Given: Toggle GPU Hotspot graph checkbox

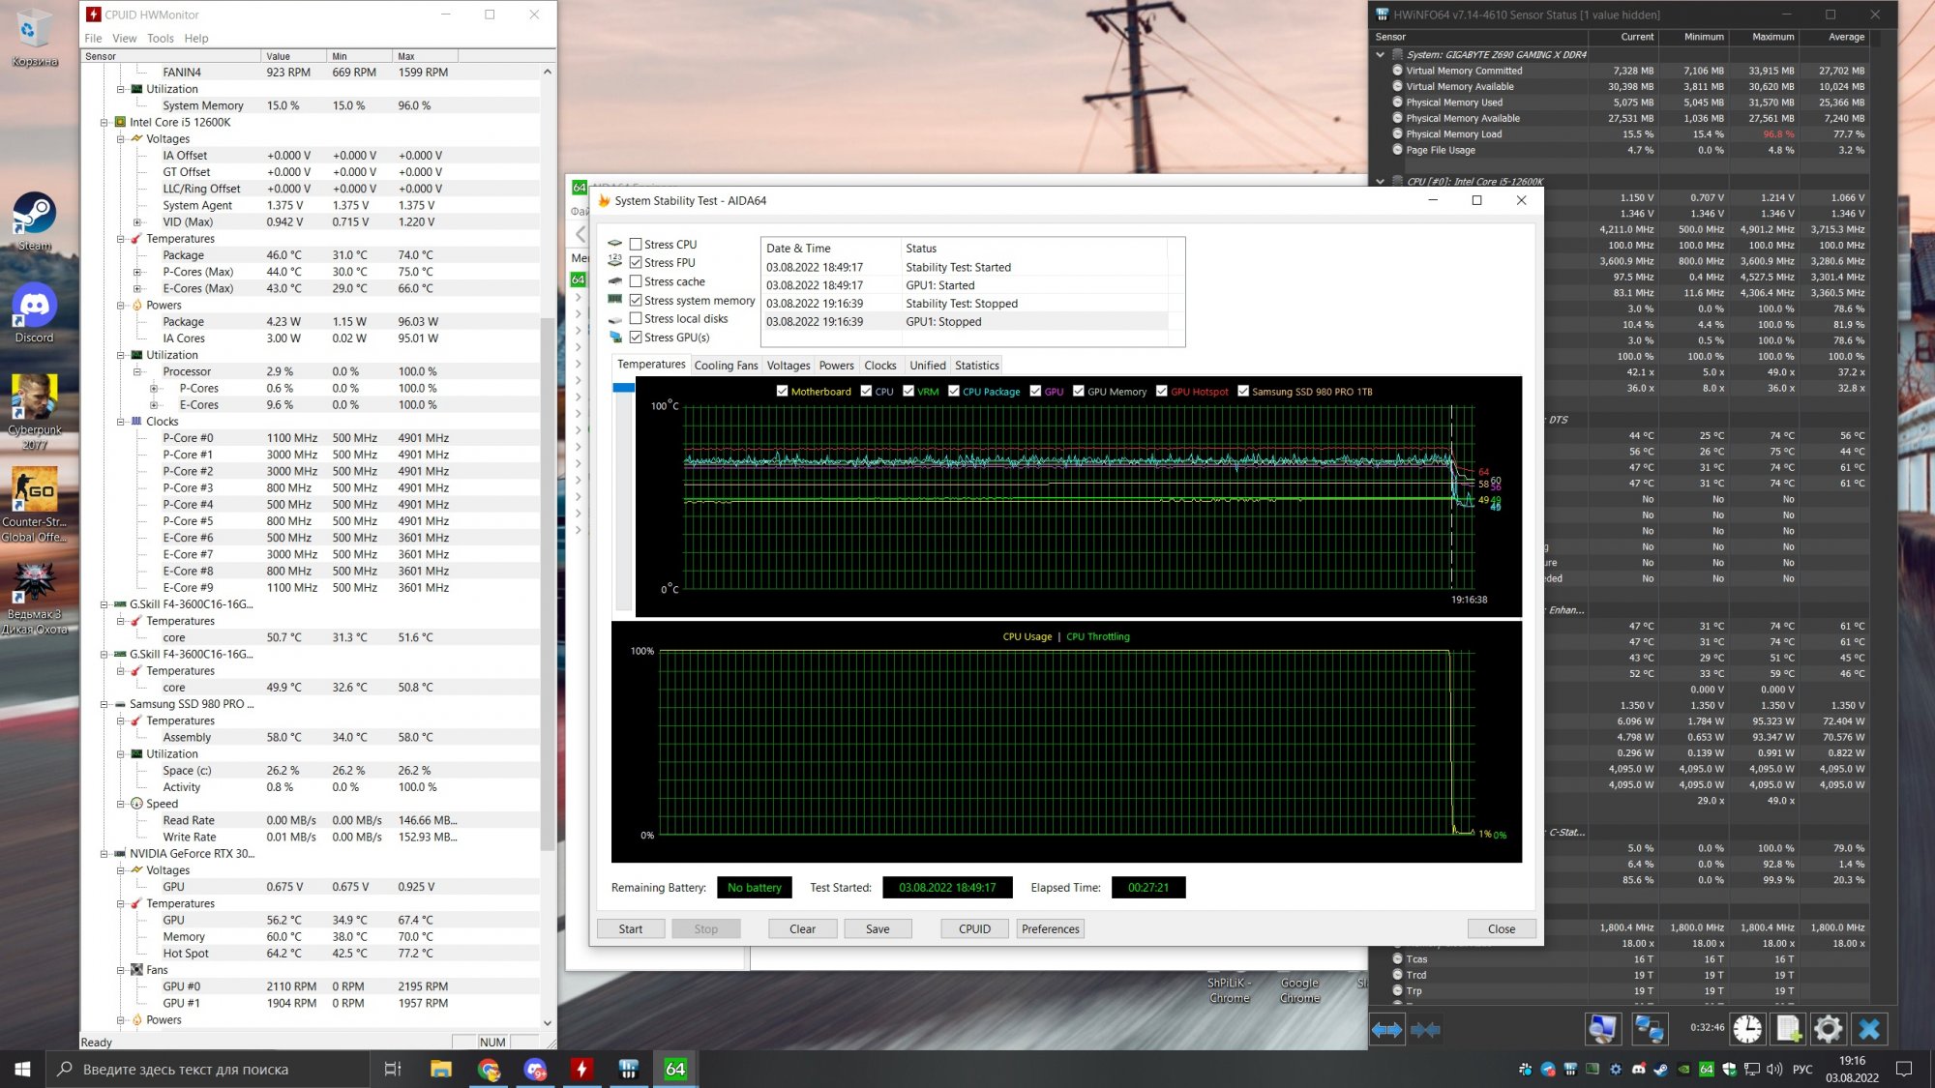Looking at the screenshot, I should point(1161,392).
